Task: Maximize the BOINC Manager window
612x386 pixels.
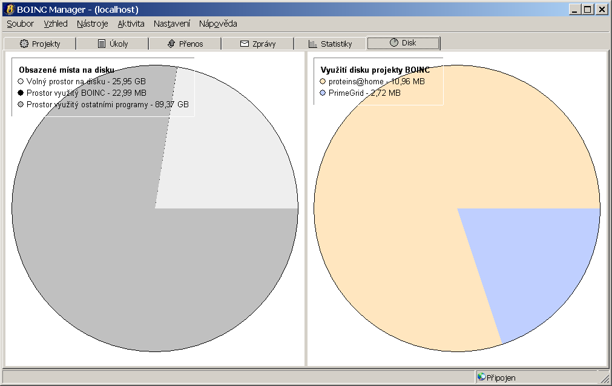Action: (x=587, y=9)
